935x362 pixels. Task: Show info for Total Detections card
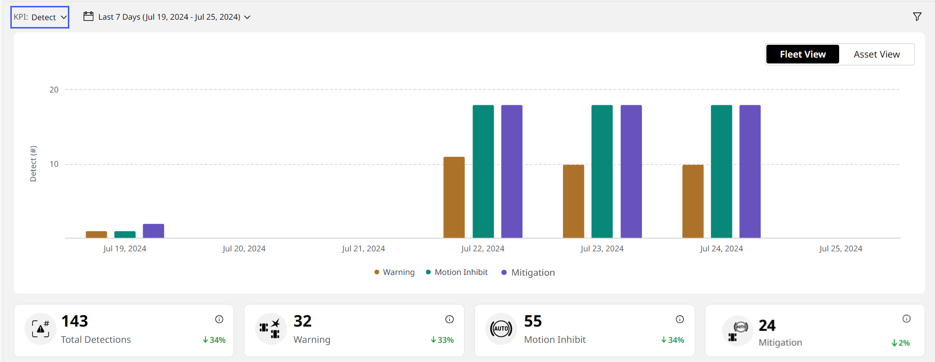coord(219,319)
